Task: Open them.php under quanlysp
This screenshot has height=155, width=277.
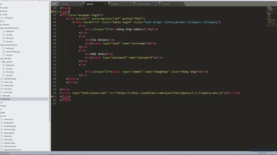Action: pos(10,72)
